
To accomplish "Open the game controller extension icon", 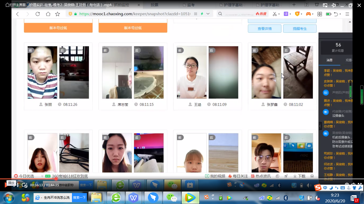I will click(x=308, y=14).
